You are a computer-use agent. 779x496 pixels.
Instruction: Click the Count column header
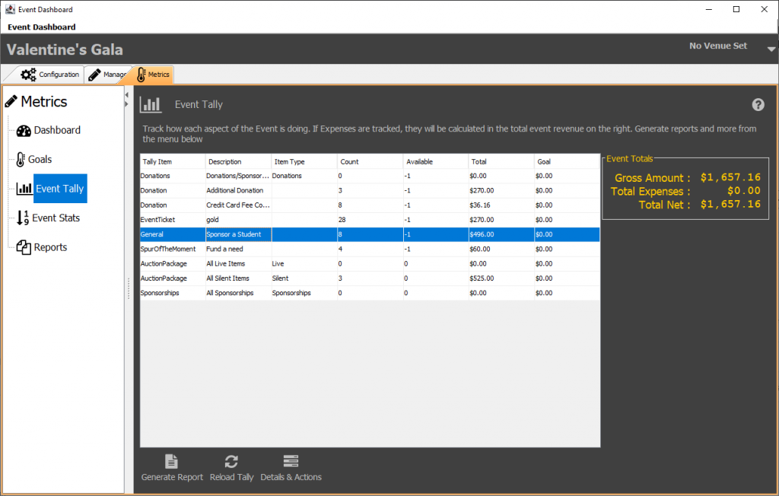coord(370,161)
